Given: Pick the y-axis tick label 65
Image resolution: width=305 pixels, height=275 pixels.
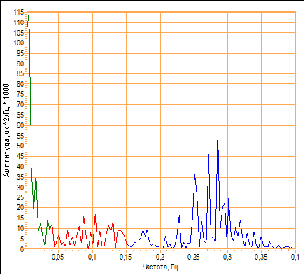Looking at the screenshot, I should [x=20, y=115].
